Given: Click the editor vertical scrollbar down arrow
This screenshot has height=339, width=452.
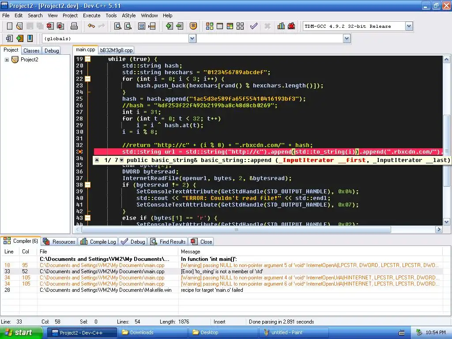Looking at the screenshot, I should pos(446,222).
